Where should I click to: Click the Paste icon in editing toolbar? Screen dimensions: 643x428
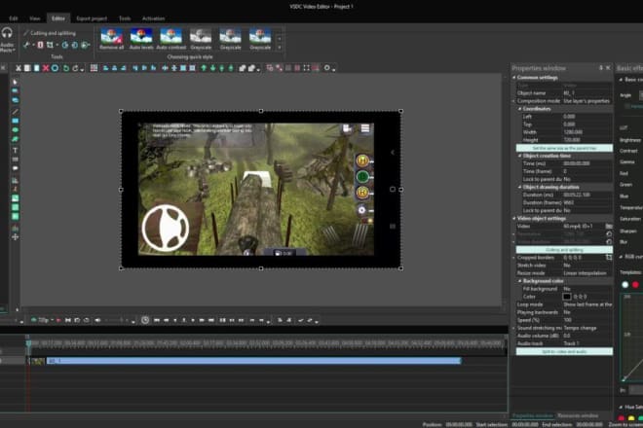coord(36,68)
